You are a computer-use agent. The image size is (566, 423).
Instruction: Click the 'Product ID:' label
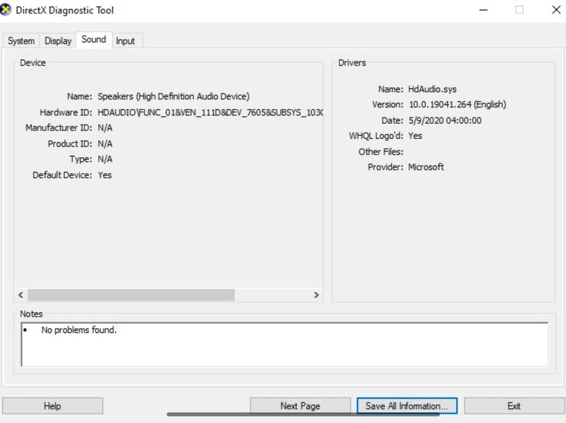click(70, 144)
